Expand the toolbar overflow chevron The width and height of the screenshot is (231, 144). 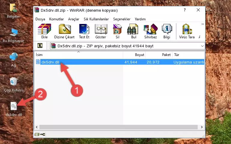click(203, 24)
